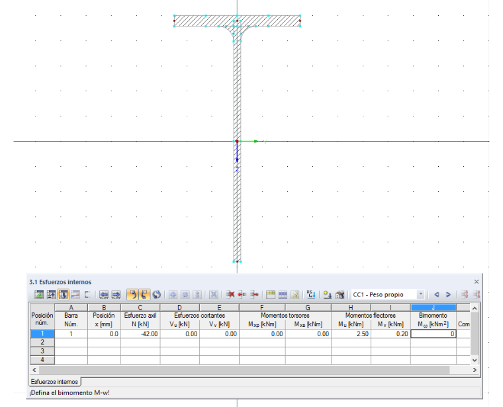Select the Barra Núm. cell value 1
Image resolution: width=503 pixels, height=407 pixels.
pos(71,334)
